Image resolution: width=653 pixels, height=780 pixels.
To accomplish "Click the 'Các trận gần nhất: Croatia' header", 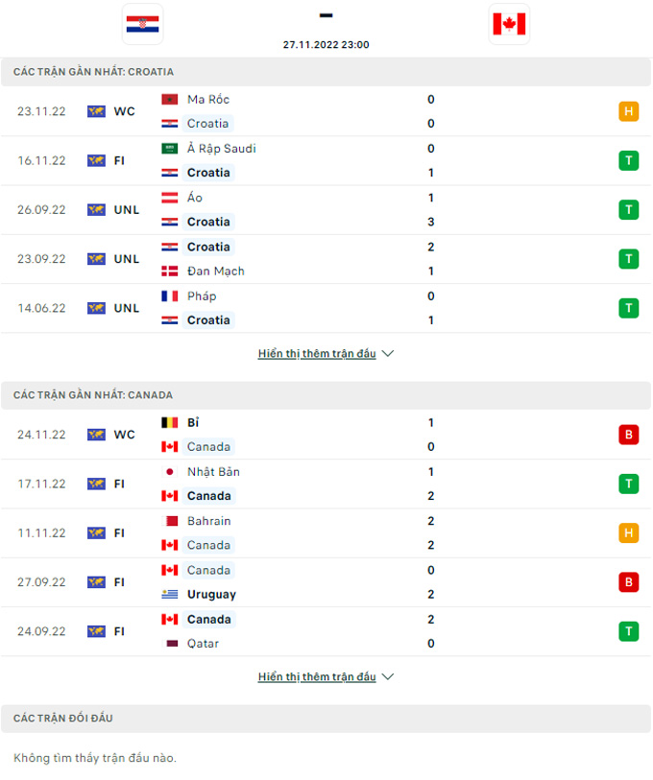I will (x=94, y=72).
